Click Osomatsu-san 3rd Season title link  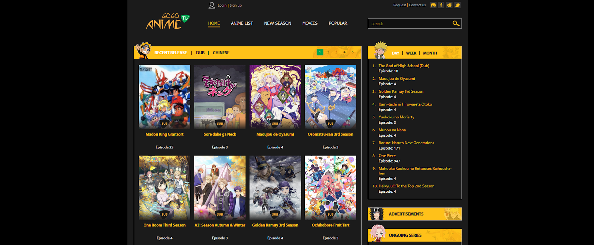point(330,134)
